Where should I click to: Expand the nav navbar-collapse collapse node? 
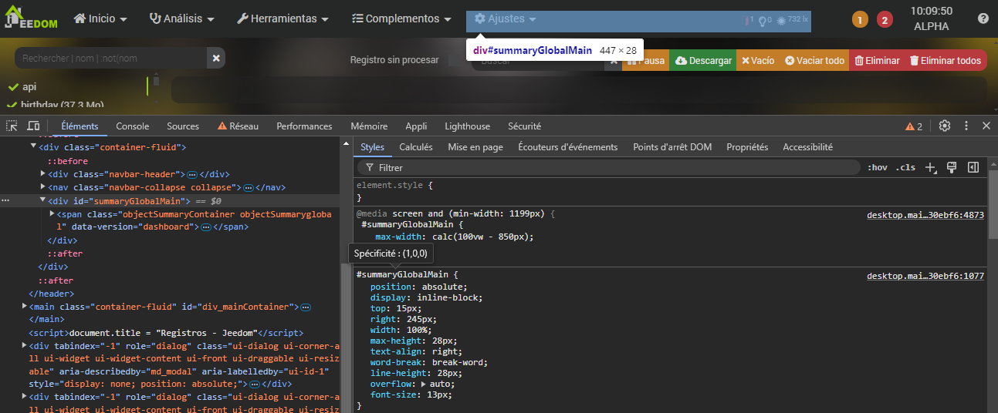(x=43, y=187)
